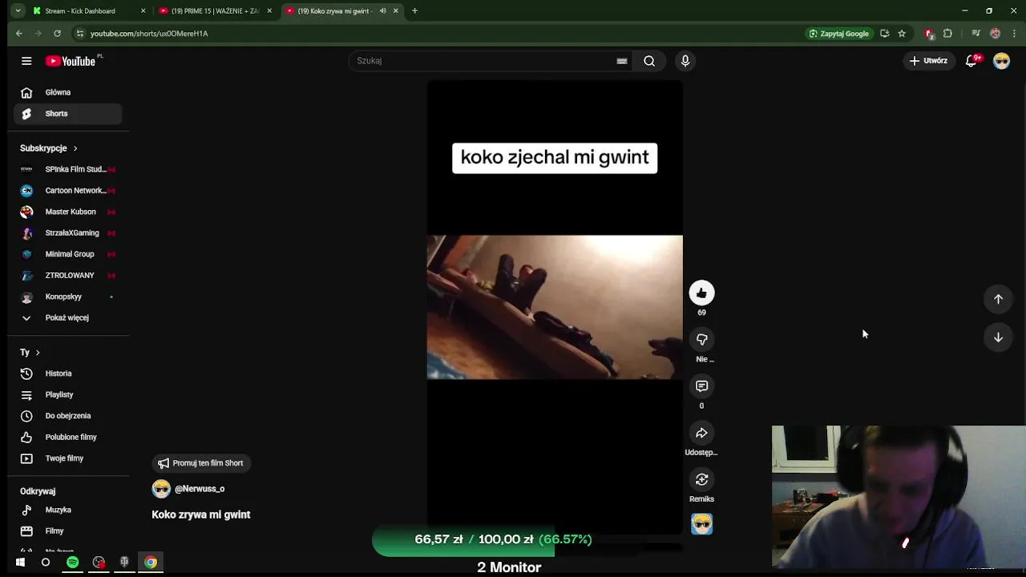
Task: Go to Główna in sidebar
Action: pyautogui.click(x=67, y=93)
